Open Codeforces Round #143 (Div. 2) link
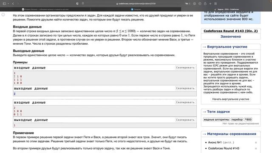This screenshot has width=272, height=153. 230,31
